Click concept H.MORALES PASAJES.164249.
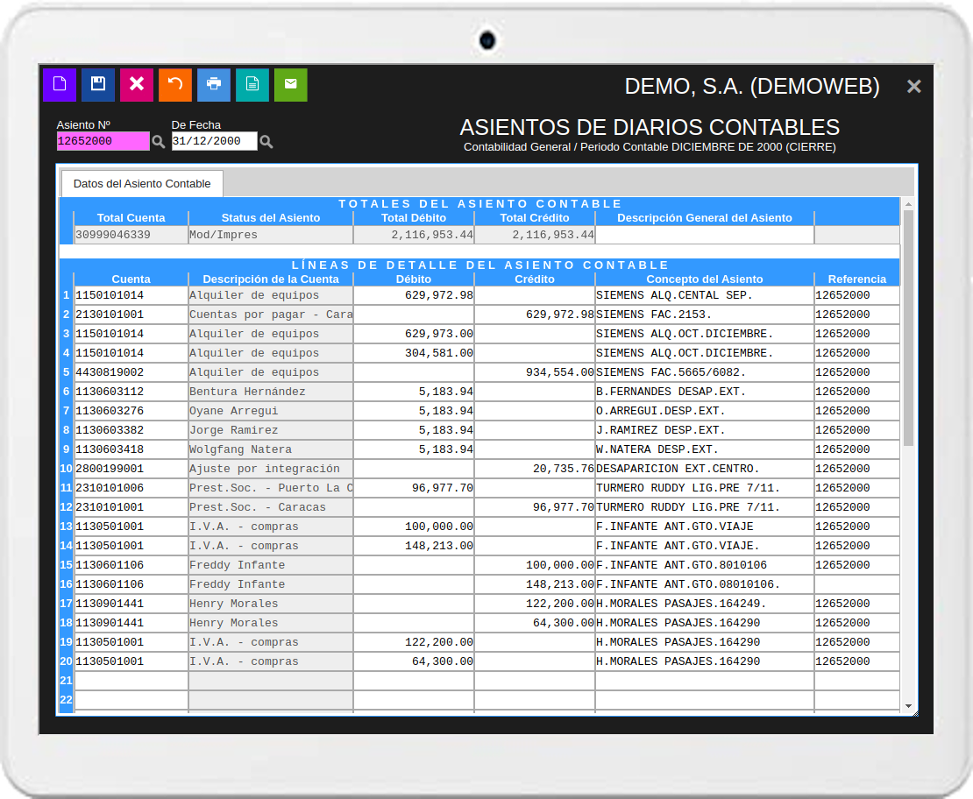The height and width of the screenshot is (799, 973). pyautogui.click(x=704, y=603)
